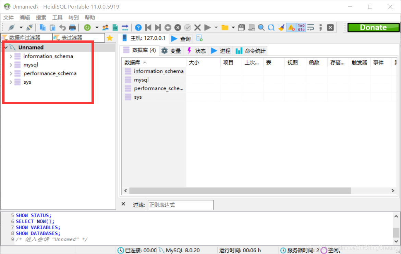This screenshot has height=254, width=401.
Task: Click the Clear broom icon
Action: coord(281,27)
